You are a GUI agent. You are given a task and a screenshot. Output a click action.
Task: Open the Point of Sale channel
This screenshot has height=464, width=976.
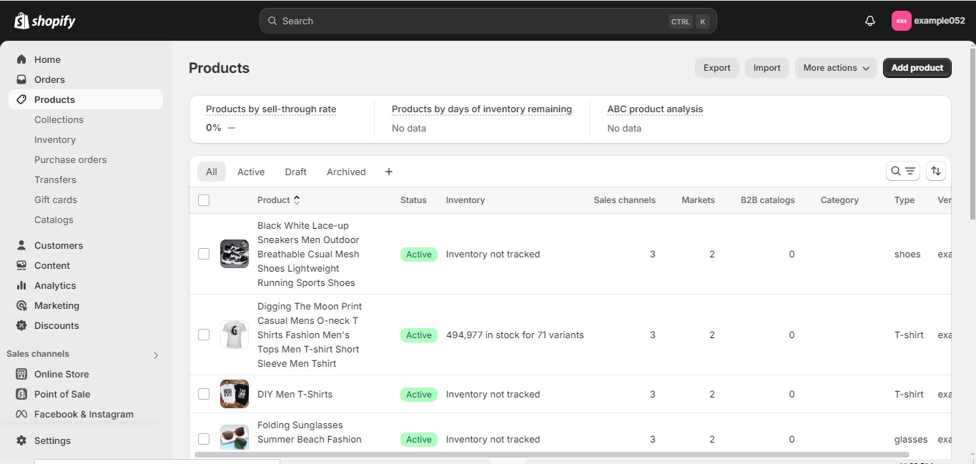(61, 394)
